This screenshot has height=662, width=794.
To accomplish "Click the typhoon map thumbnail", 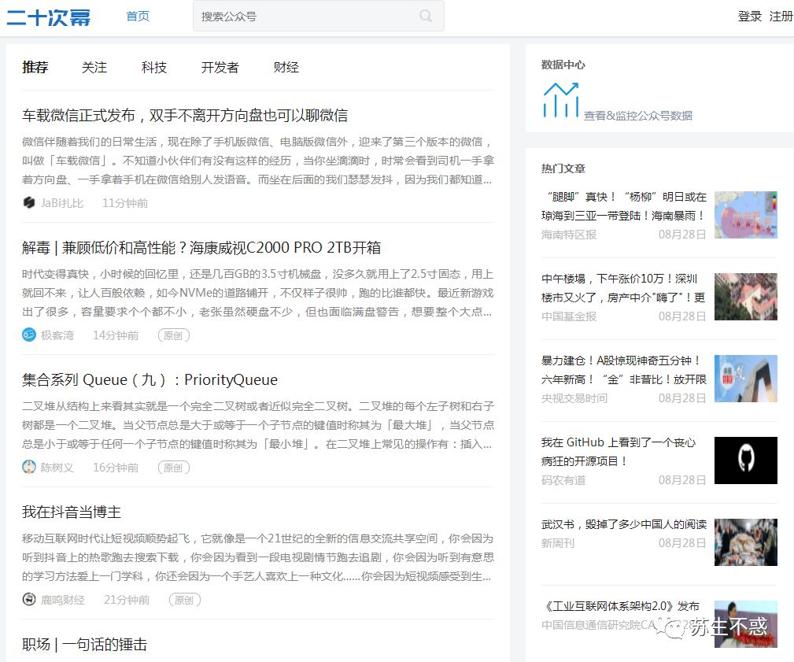I will (x=745, y=215).
